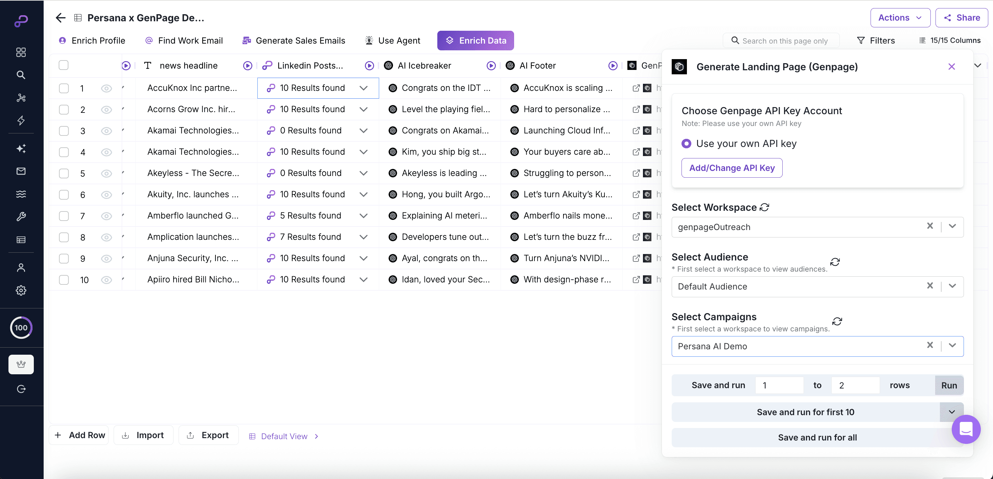Select 'Use your own API key' radio
The width and height of the screenshot is (993, 479).
tap(686, 144)
